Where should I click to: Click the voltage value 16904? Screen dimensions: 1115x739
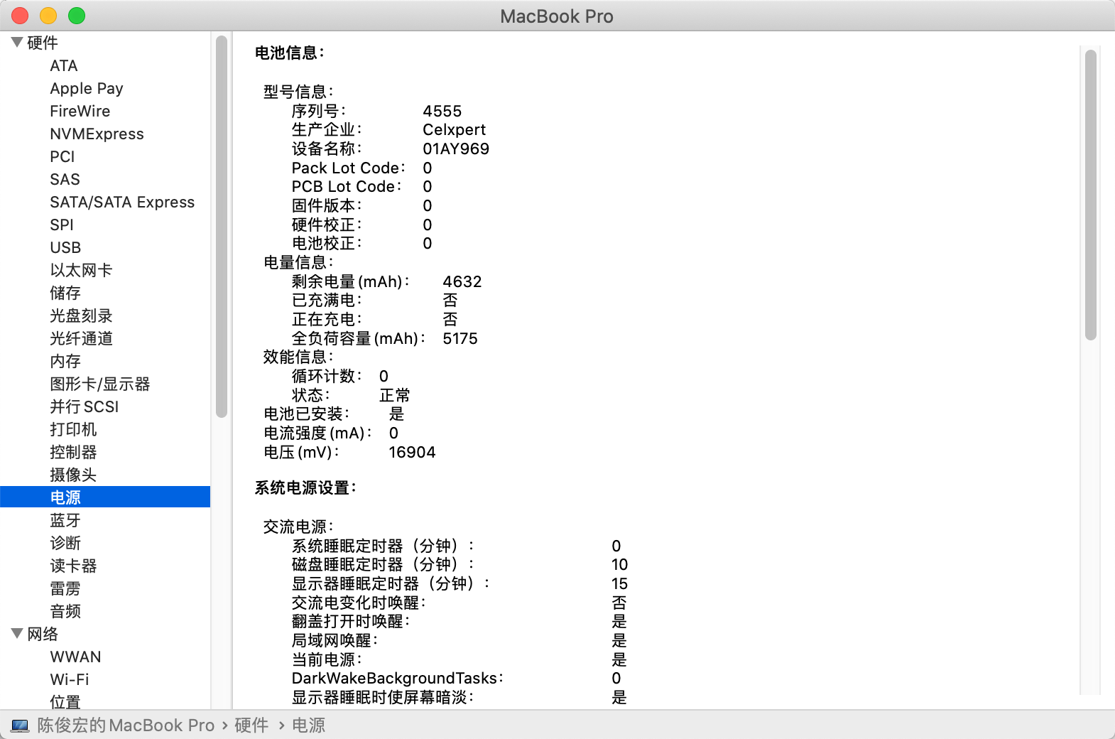click(412, 452)
